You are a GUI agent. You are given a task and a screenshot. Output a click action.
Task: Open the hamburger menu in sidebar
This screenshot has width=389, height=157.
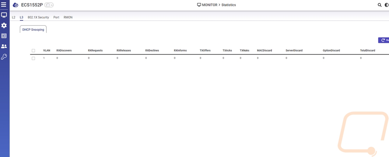point(4,5)
